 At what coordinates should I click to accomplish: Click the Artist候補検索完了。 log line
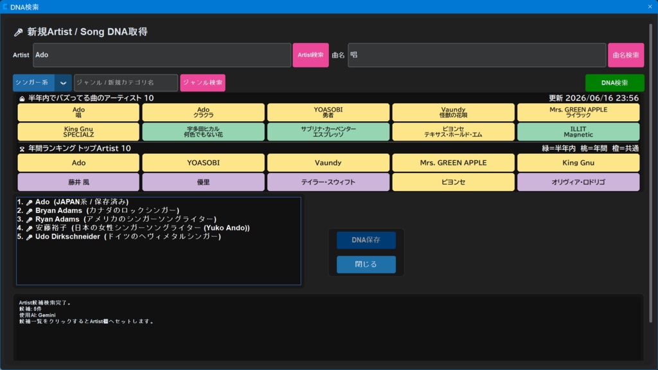pyautogui.click(x=46, y=303)
